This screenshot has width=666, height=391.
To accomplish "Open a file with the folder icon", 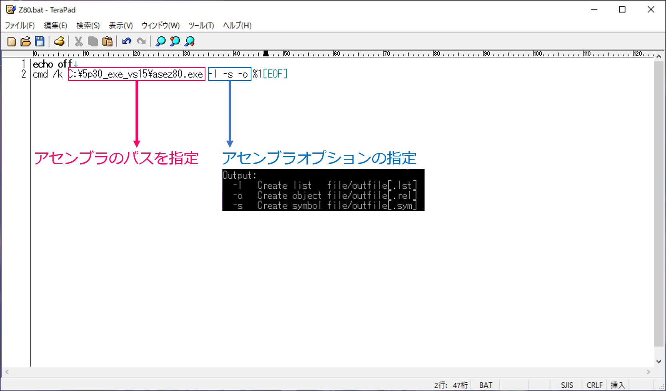I will coord(26,41).
